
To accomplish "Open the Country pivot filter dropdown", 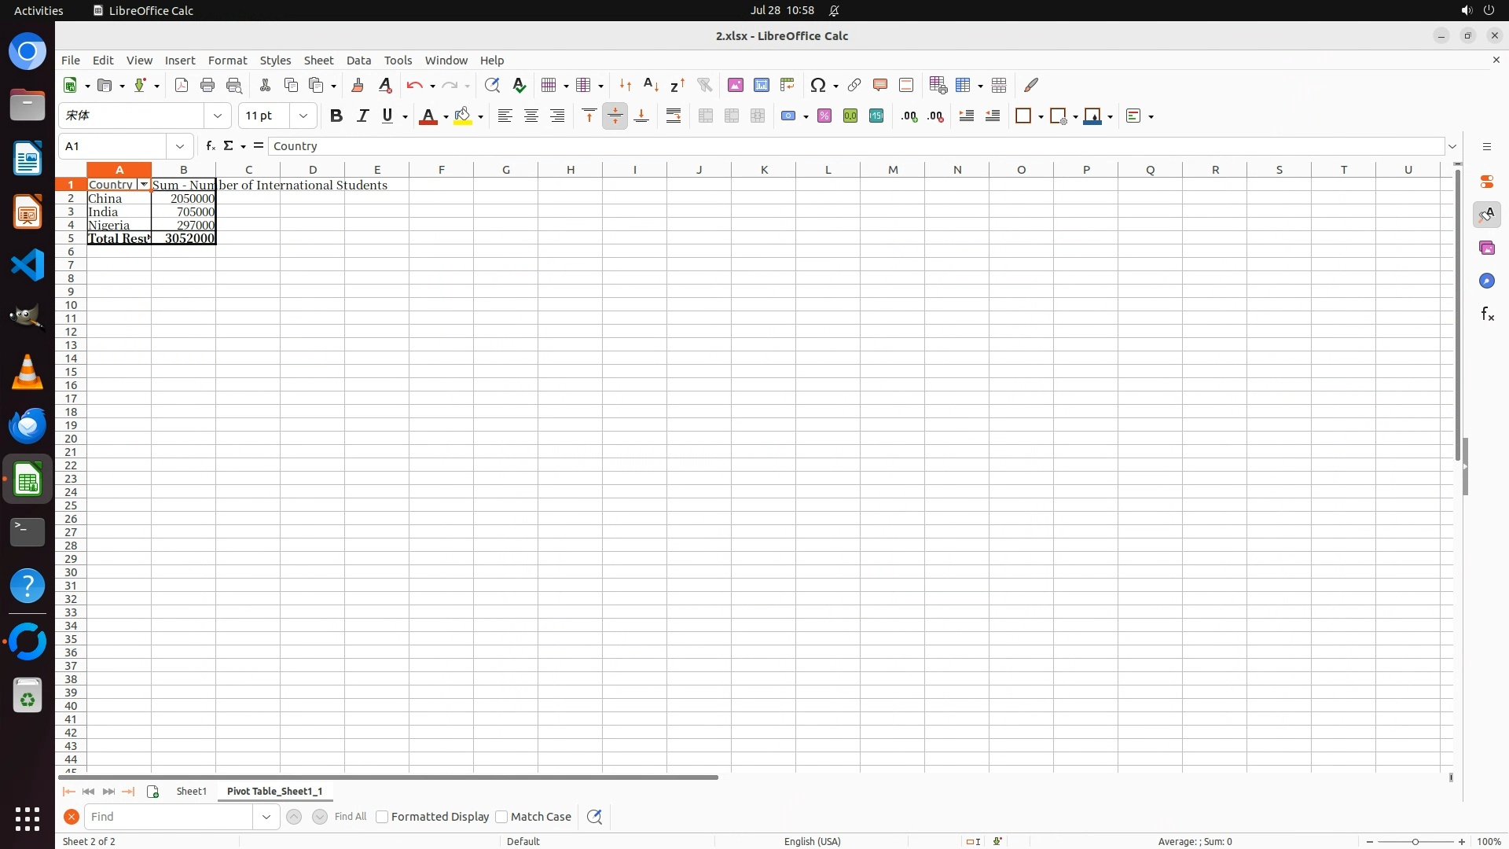I will (143, 185).
